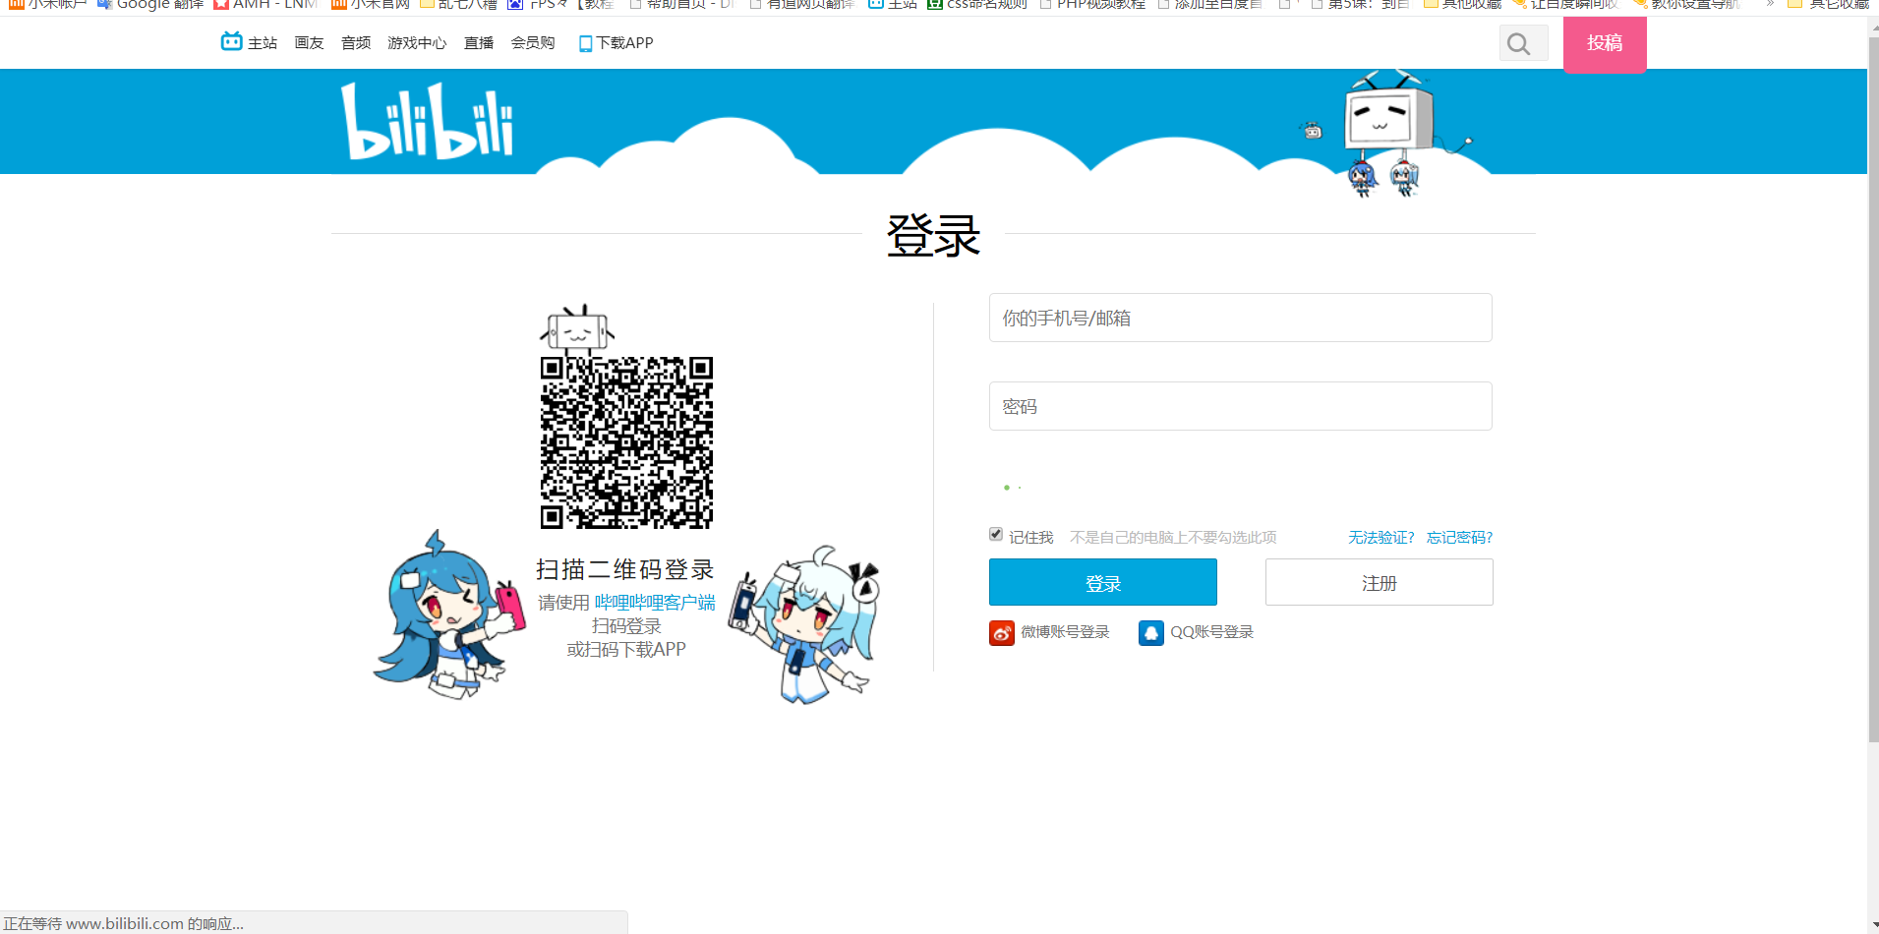1879x934 pixels.
Task: Switch to 直播 page
Action: click(x=479, y=43)
